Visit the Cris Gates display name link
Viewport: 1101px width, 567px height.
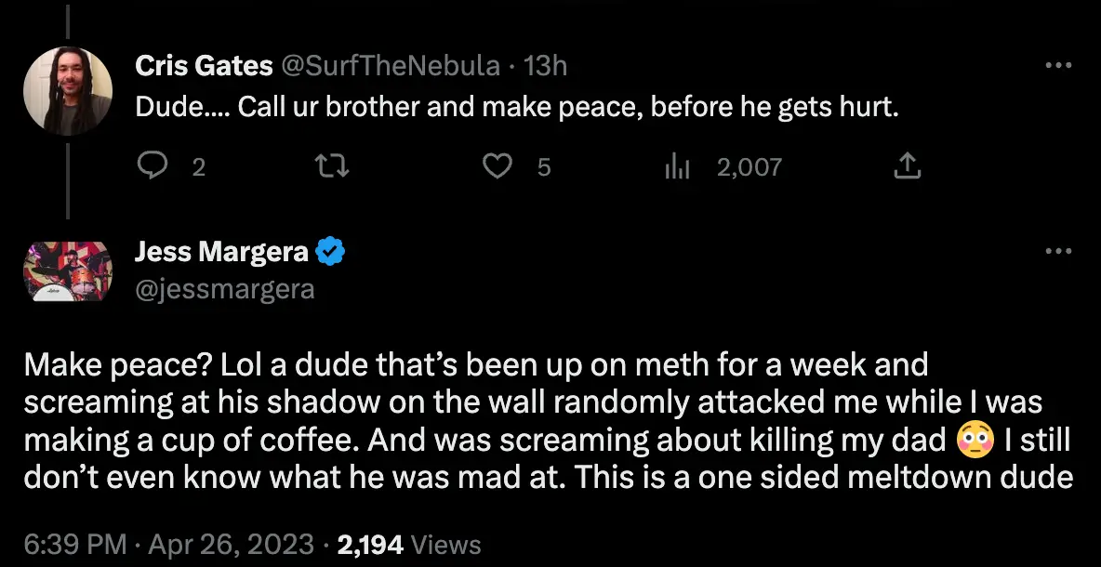point(204,65)
